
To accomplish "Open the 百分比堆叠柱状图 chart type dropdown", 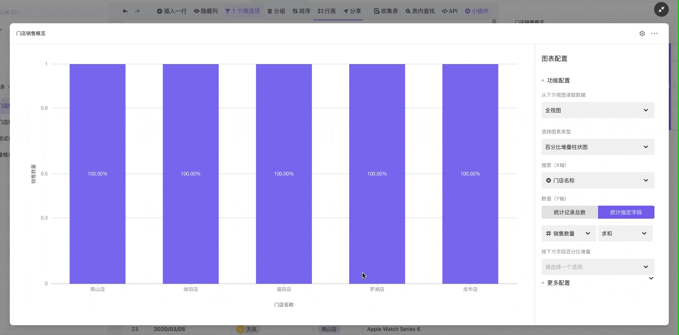I will click(x=598, y=147).
